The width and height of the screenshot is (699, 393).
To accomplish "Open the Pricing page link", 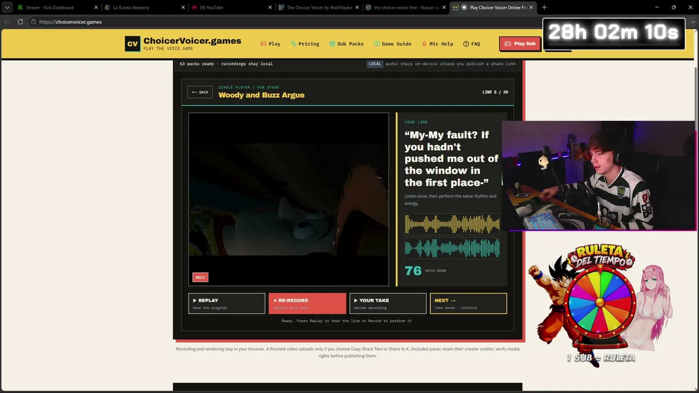I will pos(305,44).
